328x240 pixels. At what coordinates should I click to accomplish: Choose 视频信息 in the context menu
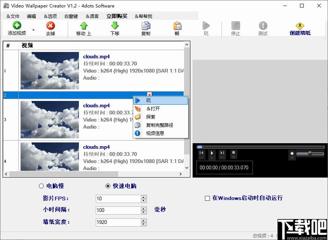160,133
